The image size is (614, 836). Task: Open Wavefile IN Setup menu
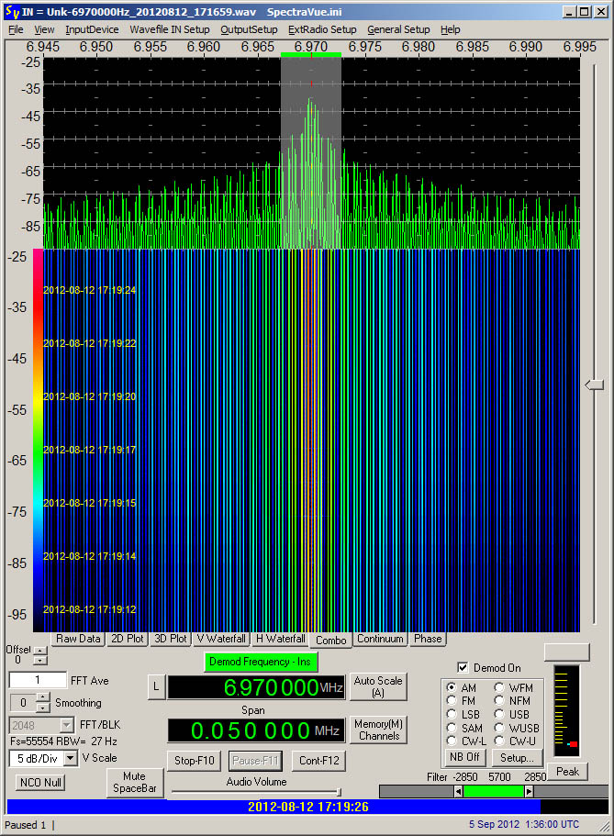click(170, 29)
